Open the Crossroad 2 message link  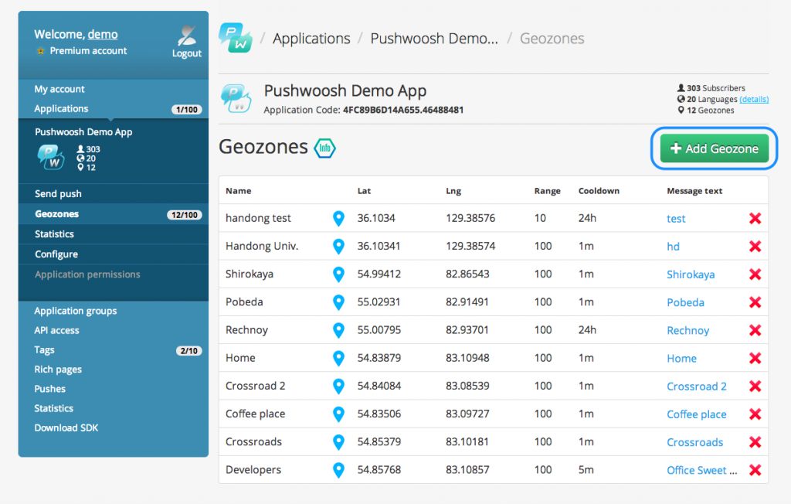(697, 387)
